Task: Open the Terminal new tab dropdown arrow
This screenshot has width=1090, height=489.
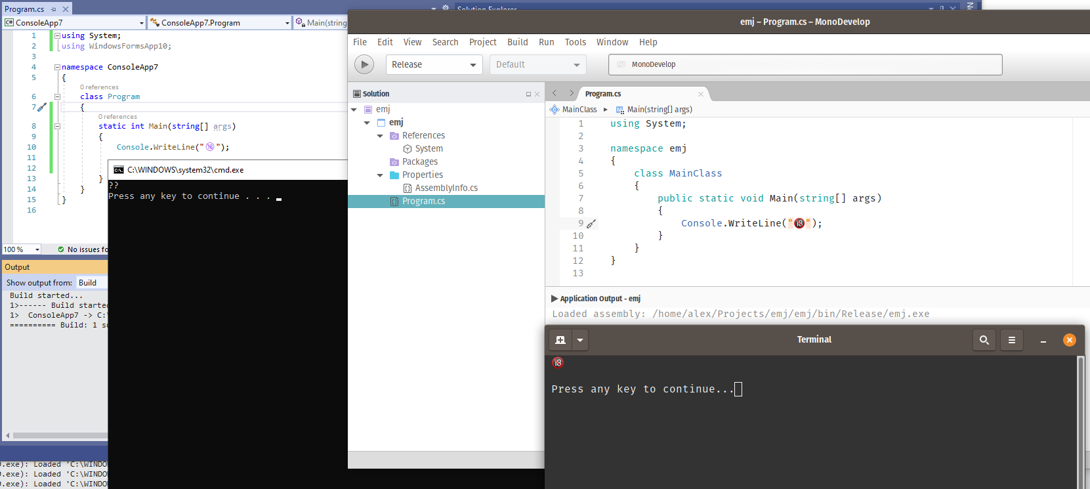Action: point(580,340)
